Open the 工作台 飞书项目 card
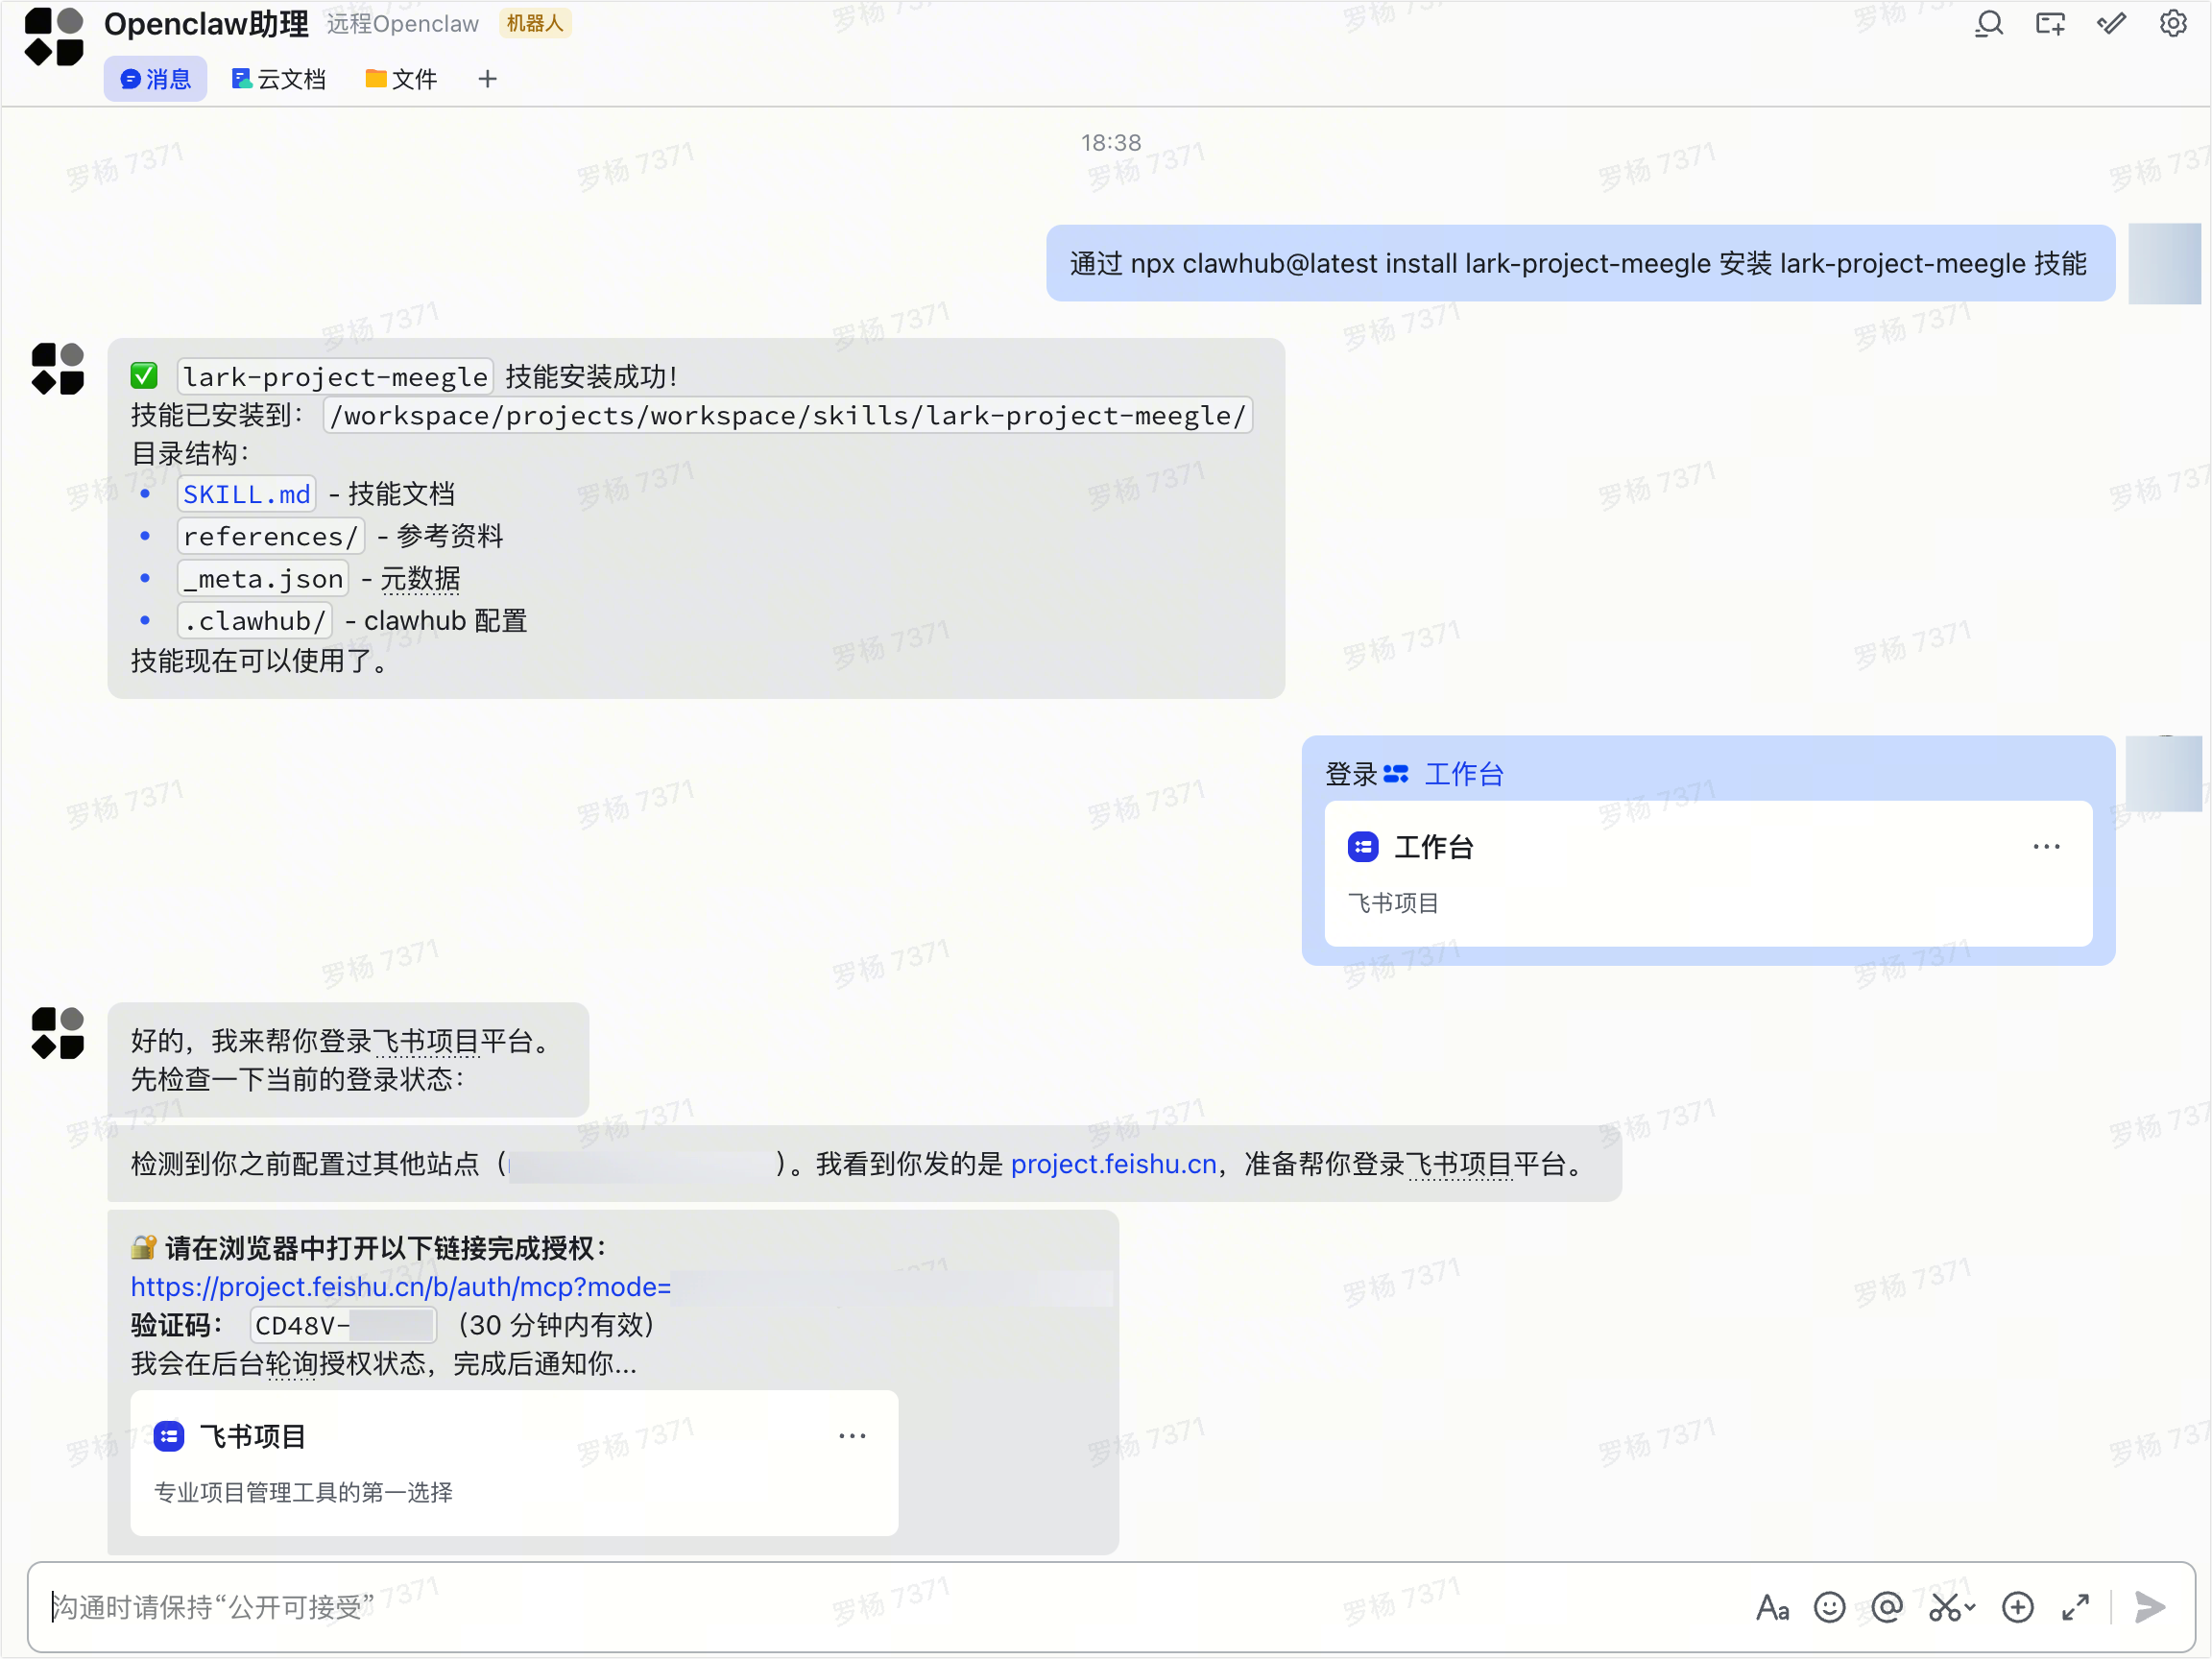This screenshot has width=2212, height=1659. click(x=1708, y=873)
